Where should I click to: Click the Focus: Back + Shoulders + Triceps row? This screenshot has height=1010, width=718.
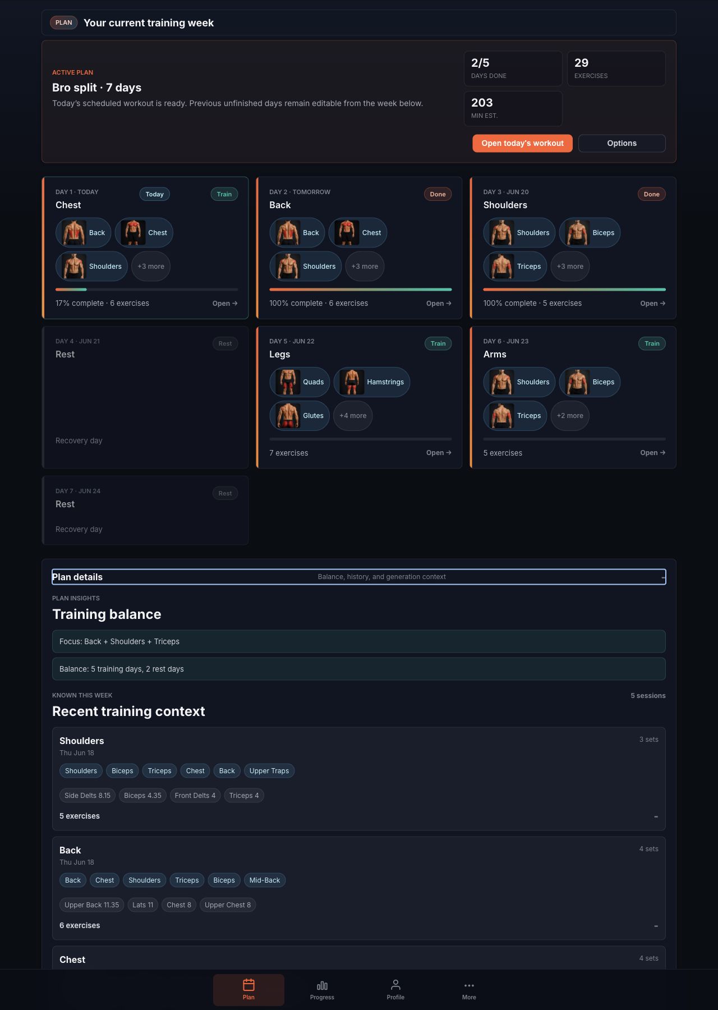click(x=359, y=641)
